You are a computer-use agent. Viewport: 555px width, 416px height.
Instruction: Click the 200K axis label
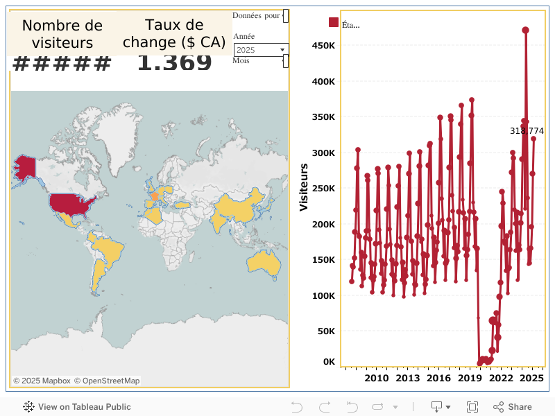pos(323,224)
